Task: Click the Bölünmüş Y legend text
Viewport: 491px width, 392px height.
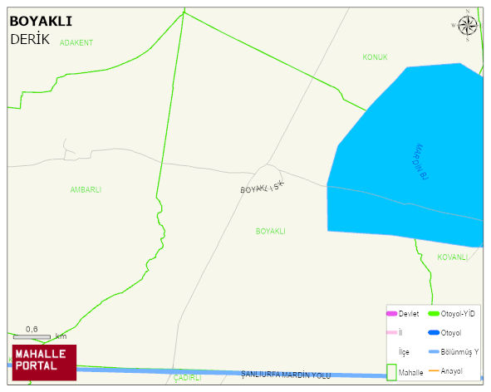Action: click(x=459, y=352)
